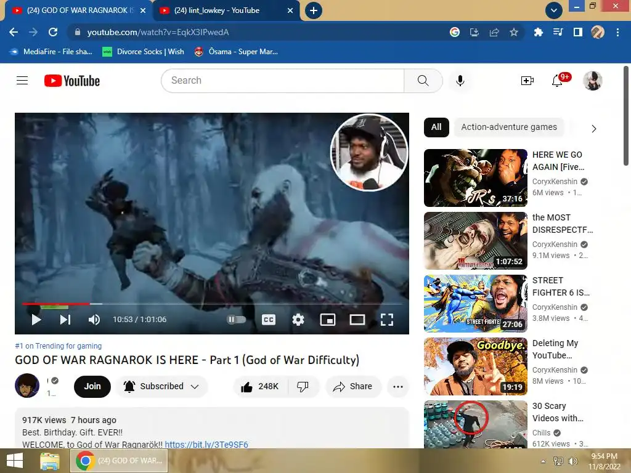Open Create video camera icon
Viewport: 631px width, 473px height.
click(x=527, y=81)
